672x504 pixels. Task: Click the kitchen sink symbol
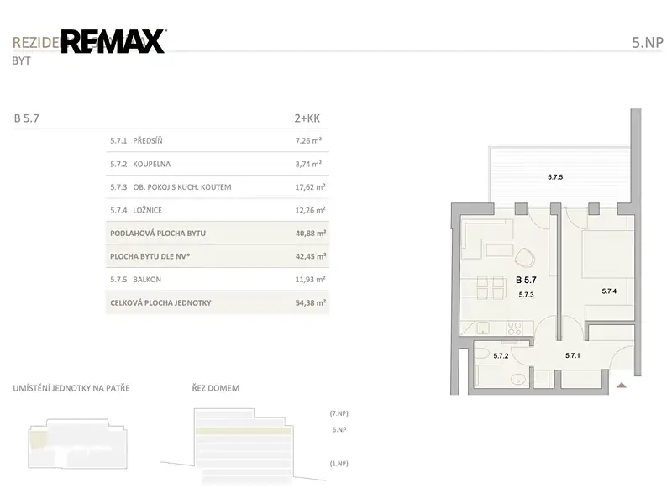point(483,328)
